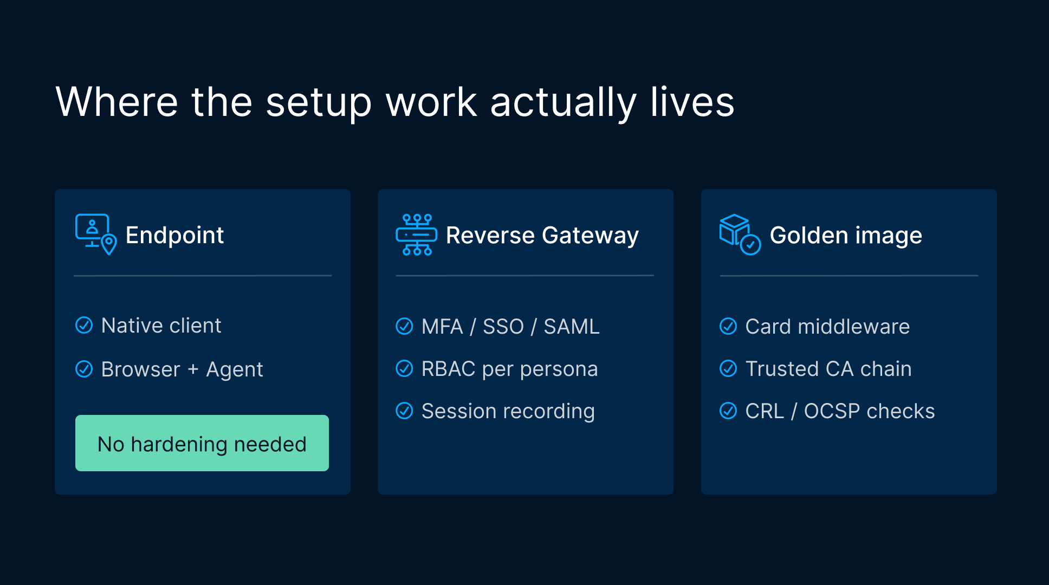Viewport: 1049px width, 585px height.
Task: Click checkmark icon beside Browser + Agent
Action: (84, 369)
